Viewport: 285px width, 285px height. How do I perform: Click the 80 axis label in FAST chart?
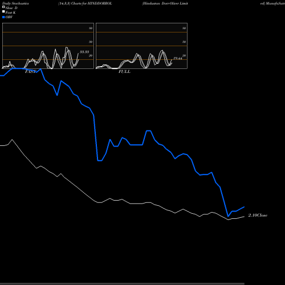(x=91, y=28)
